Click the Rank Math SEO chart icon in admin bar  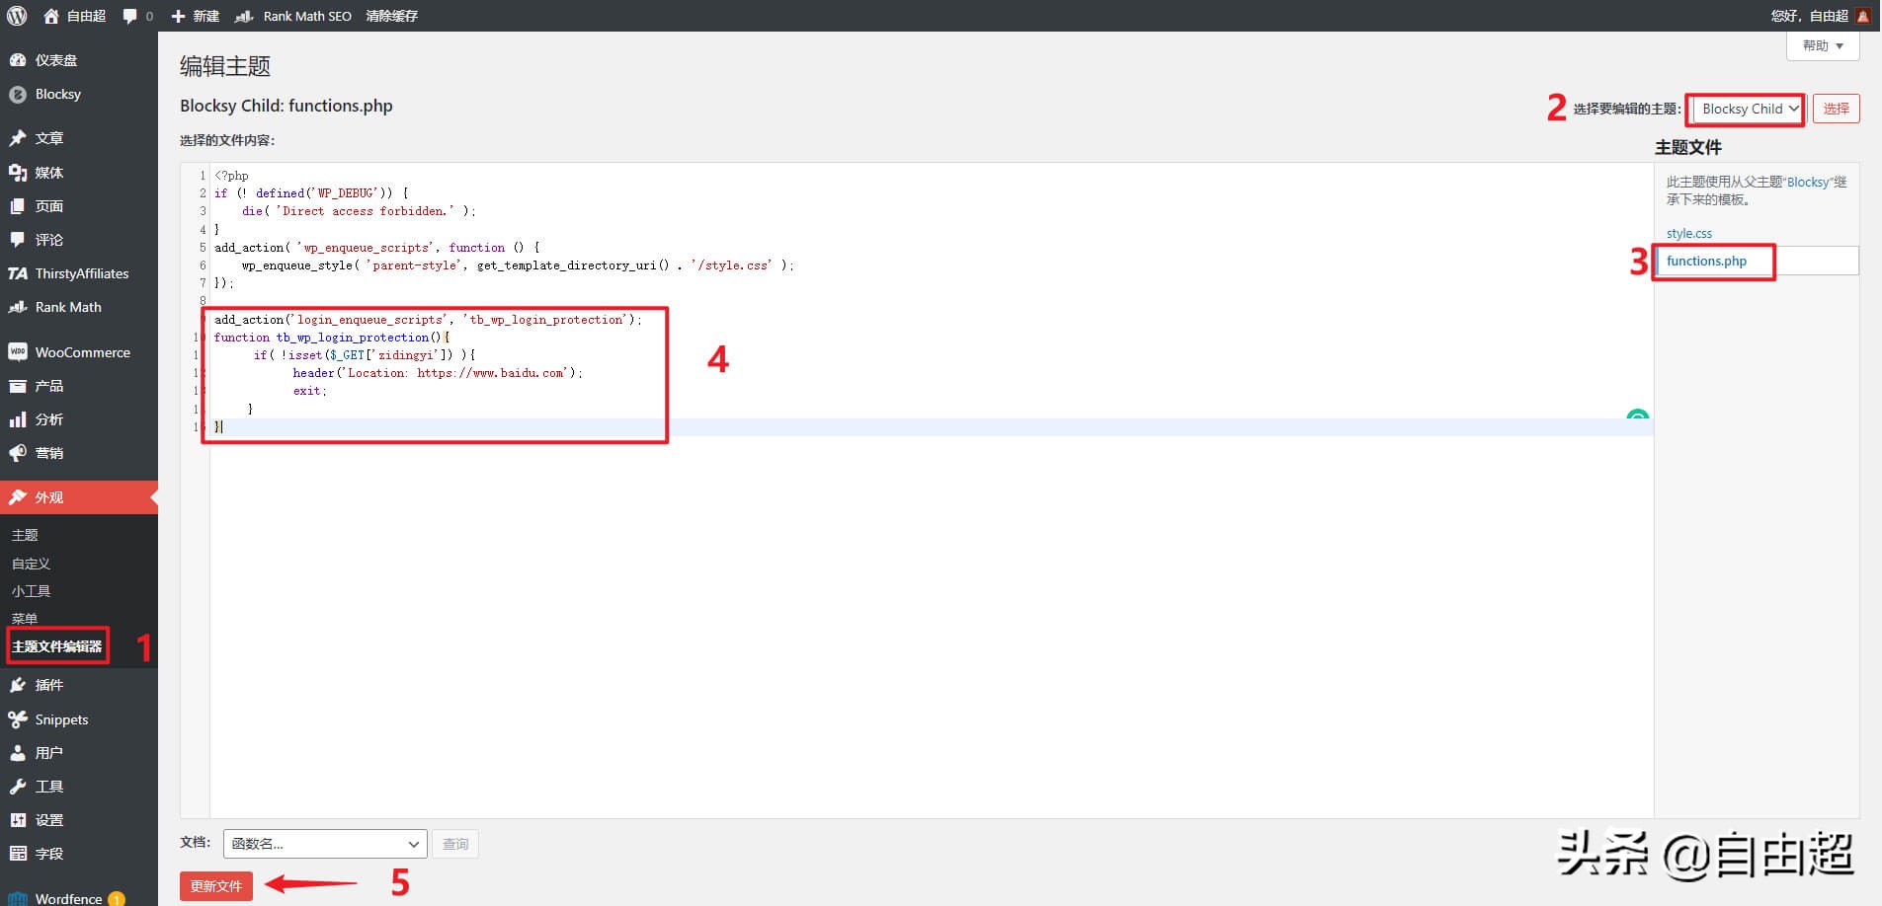pyautogui.click(x=244, y=17)
